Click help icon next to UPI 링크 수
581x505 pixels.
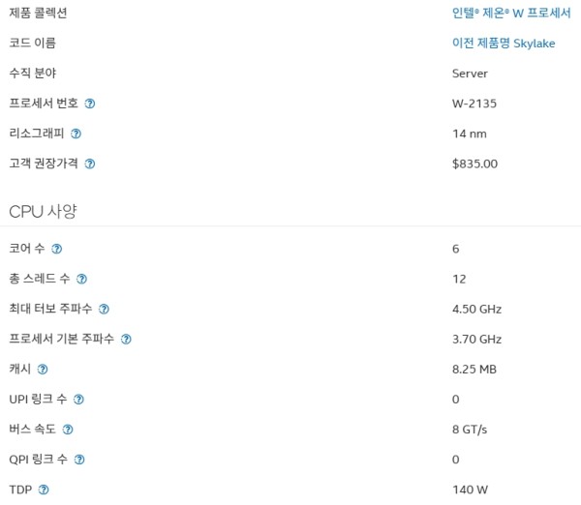(x=78, y=400)
